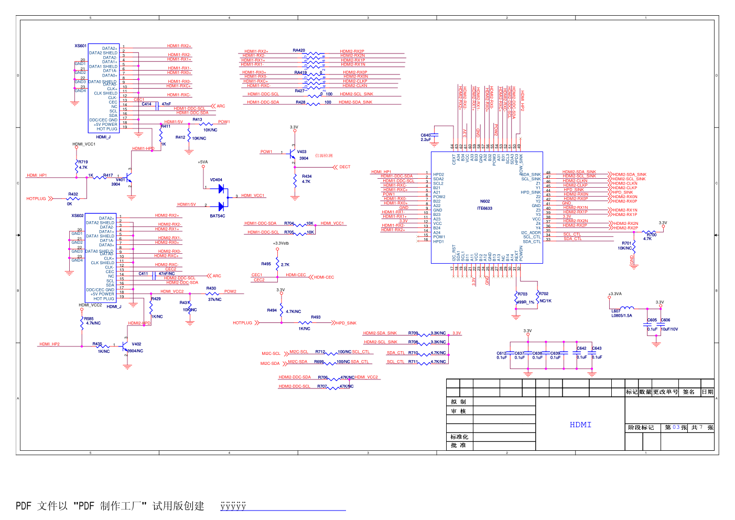Click the XS602 HDMI connector block
Screen dimensions: 735x520
(x=101, y=258)
